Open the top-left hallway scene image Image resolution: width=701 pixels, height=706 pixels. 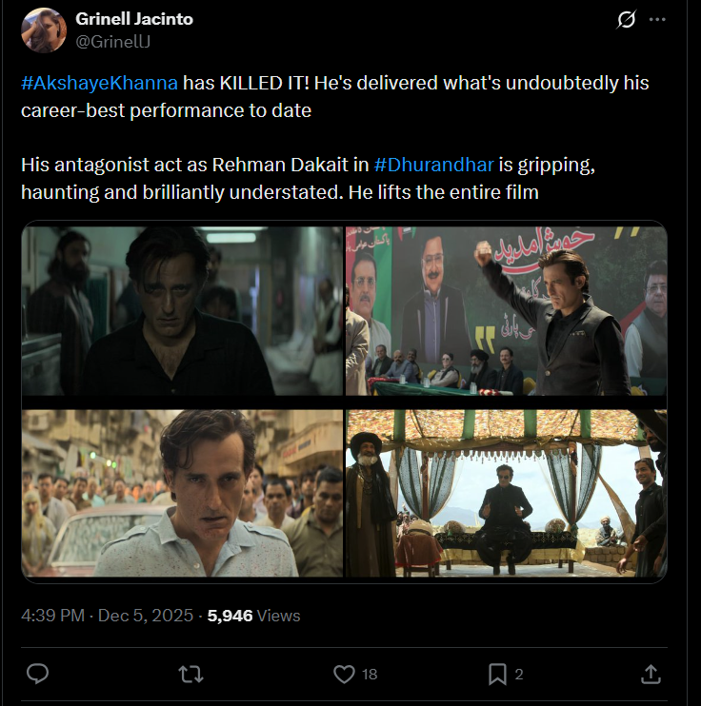[182, 310]
